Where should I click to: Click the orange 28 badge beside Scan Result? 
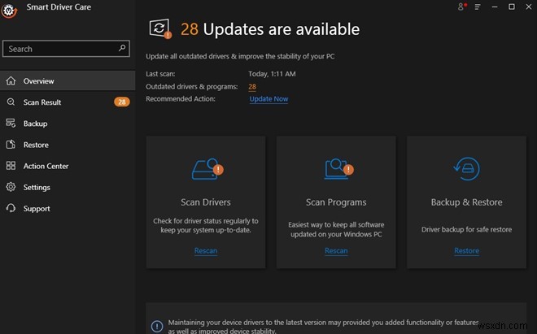121,102
